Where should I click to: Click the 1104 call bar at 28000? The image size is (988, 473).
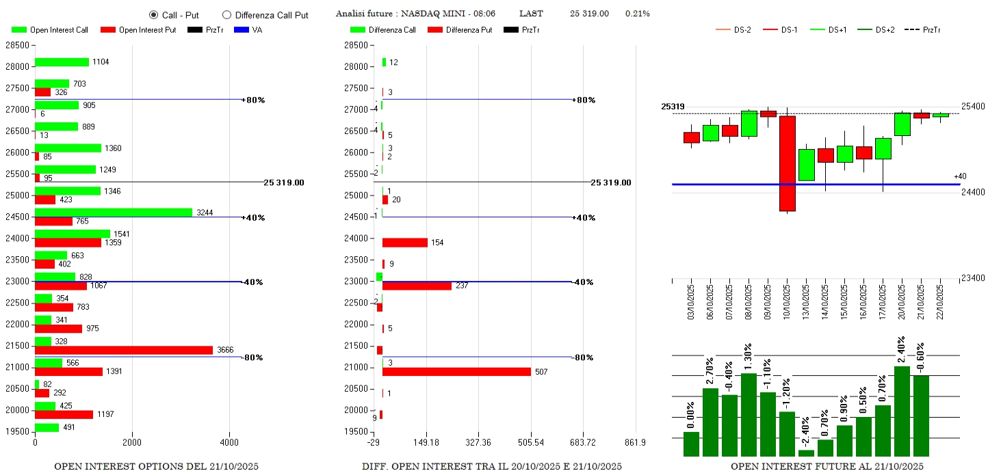click(62, 62)
